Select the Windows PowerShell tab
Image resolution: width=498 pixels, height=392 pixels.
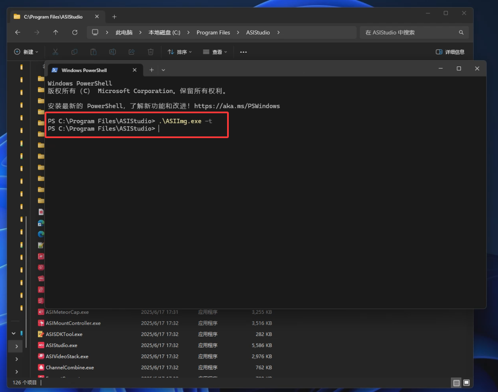(x=96, y=70)
